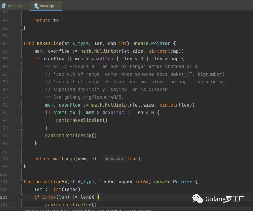This screenshot has height=211, width=253.
Task: Click the Go file icon on slice.go
Action: coord(36,6)
